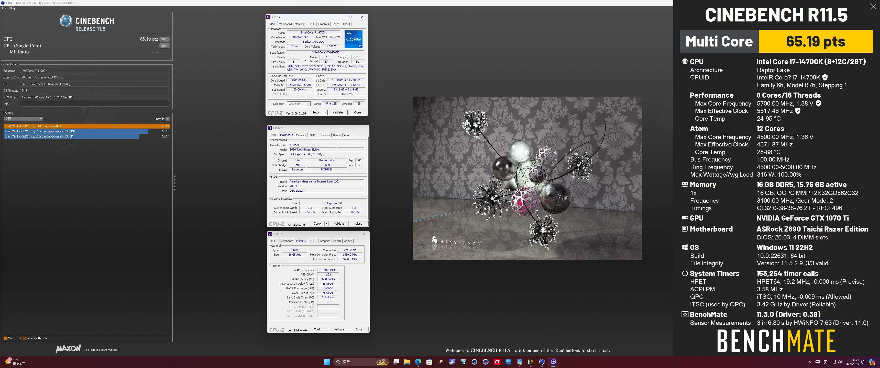The height and width of the screenshot is (368, 880).
Task: Run the CPU (Single Core) test
Action: pyautogui.click(x=165, y=45)
